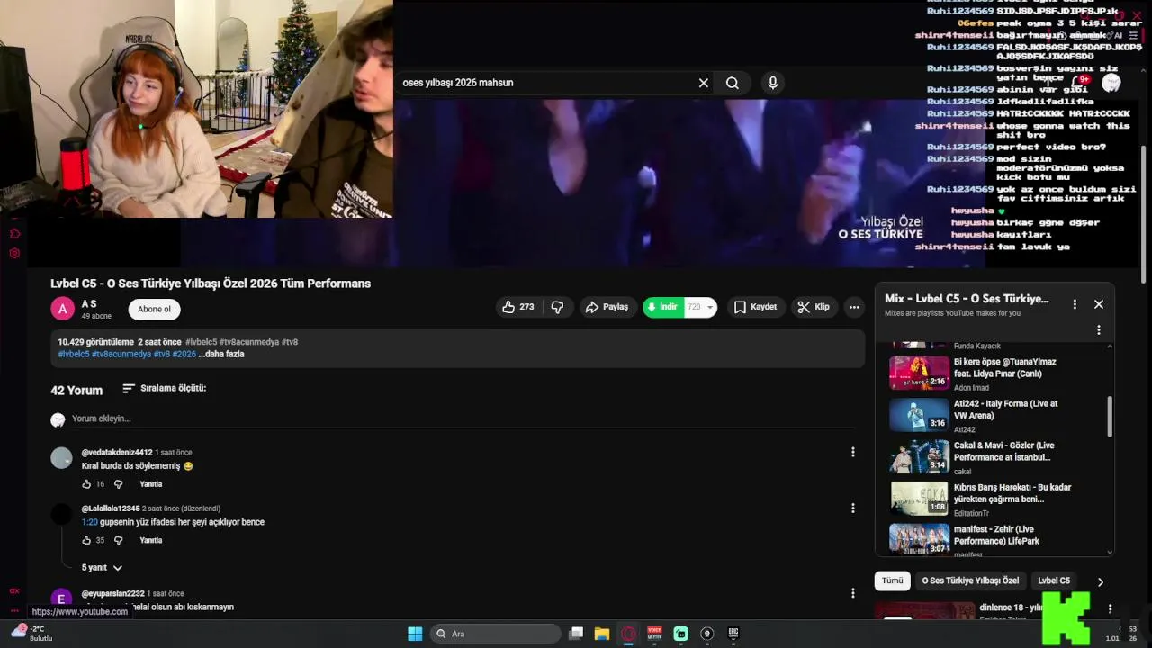Open the Paylaş share dialog
The width and height of the screenshot is (1152, 648).
pyautogui.click(x=607, y=307)
